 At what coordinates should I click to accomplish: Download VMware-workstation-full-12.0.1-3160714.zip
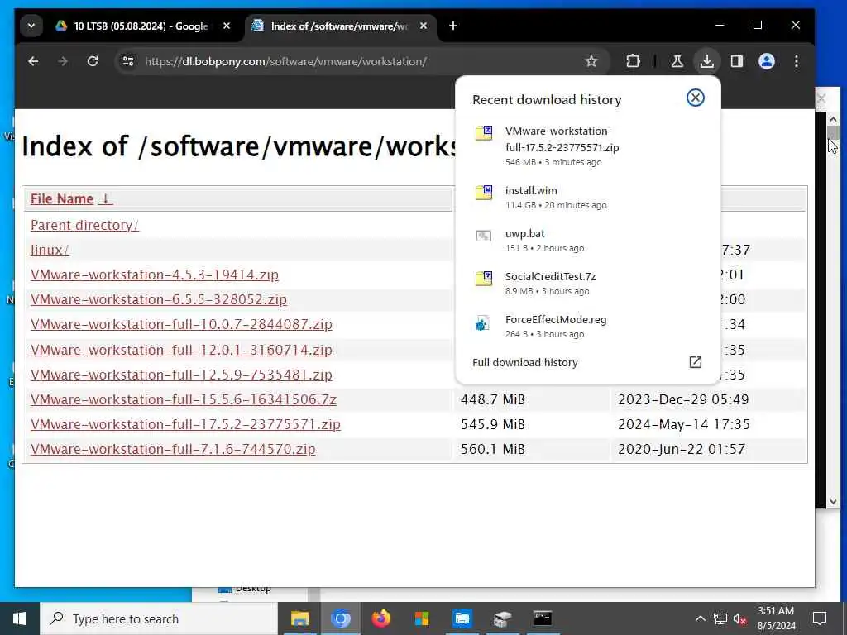point(181,350)
